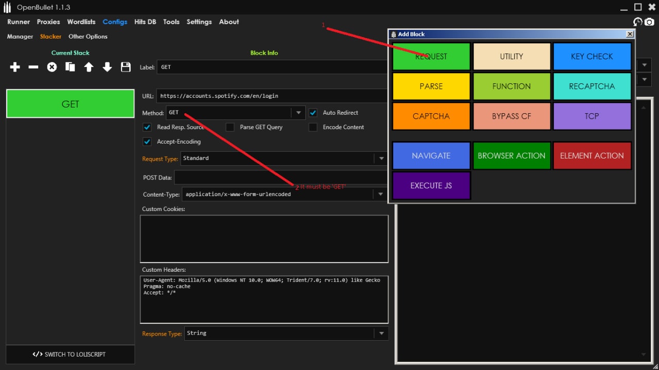Add an EXECUTE JS block
659x370 pixels.
pyautogui.click(x=431, y=186)
